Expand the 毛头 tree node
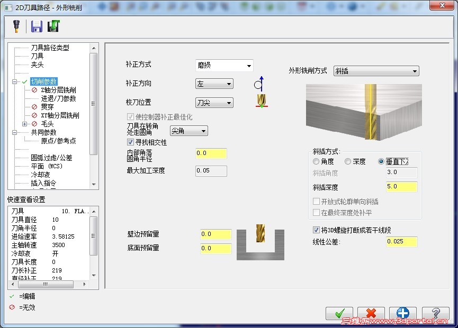Image resolution: width=458 pixels, height=328 pixels. point(24,124)
